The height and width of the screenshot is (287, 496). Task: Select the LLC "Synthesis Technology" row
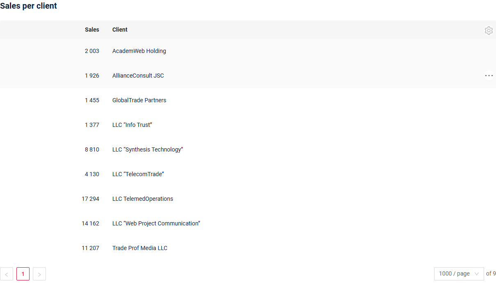click(248, 149)
